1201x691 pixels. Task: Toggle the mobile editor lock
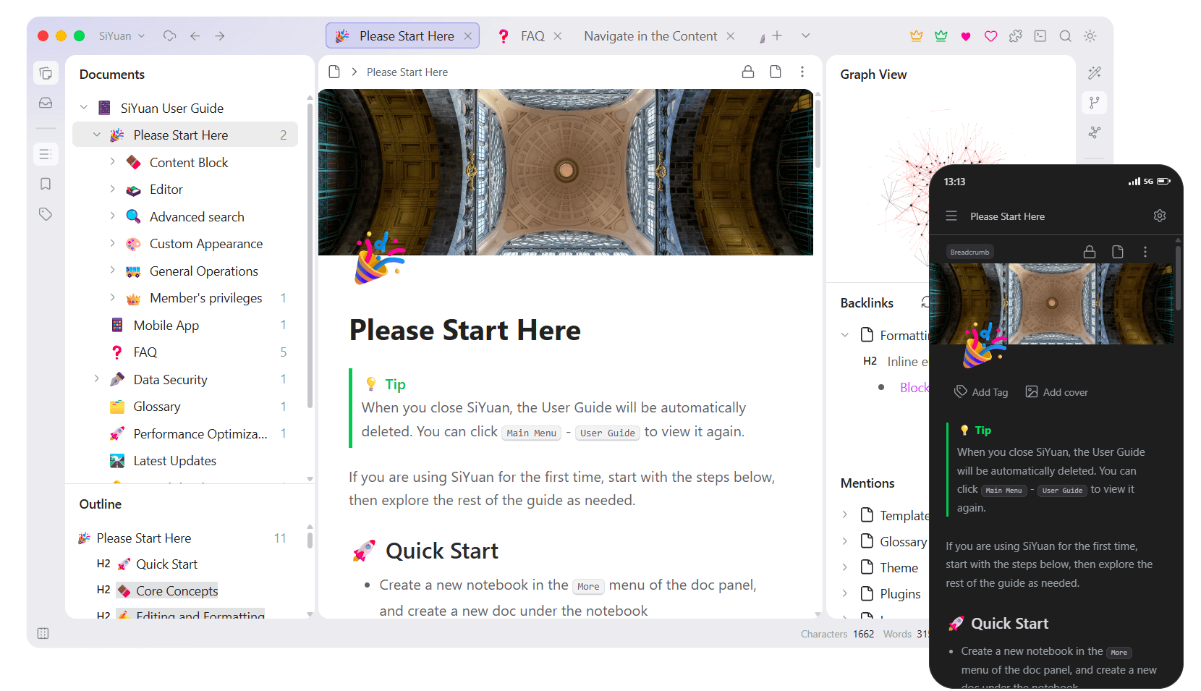click(x=1090, y=252)
